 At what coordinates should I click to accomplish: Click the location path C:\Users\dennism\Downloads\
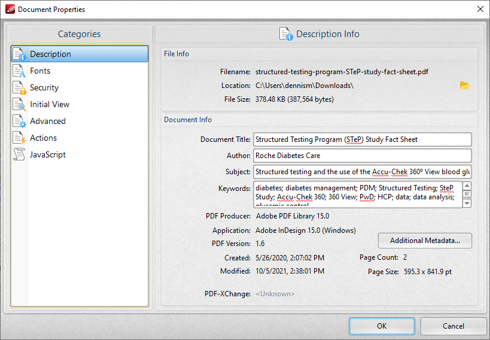305,86
